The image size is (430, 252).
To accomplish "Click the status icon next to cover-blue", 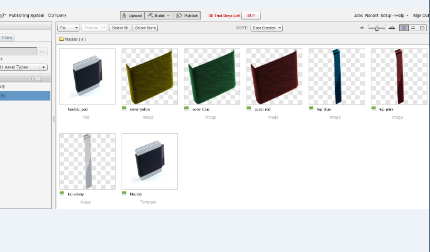I will (187, 109).
